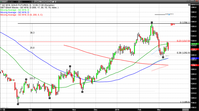Screen dimensions: 199x111
Task: Click the 0.38 (1292.9) Fibonacci label
Action: [x=184, y=53]
